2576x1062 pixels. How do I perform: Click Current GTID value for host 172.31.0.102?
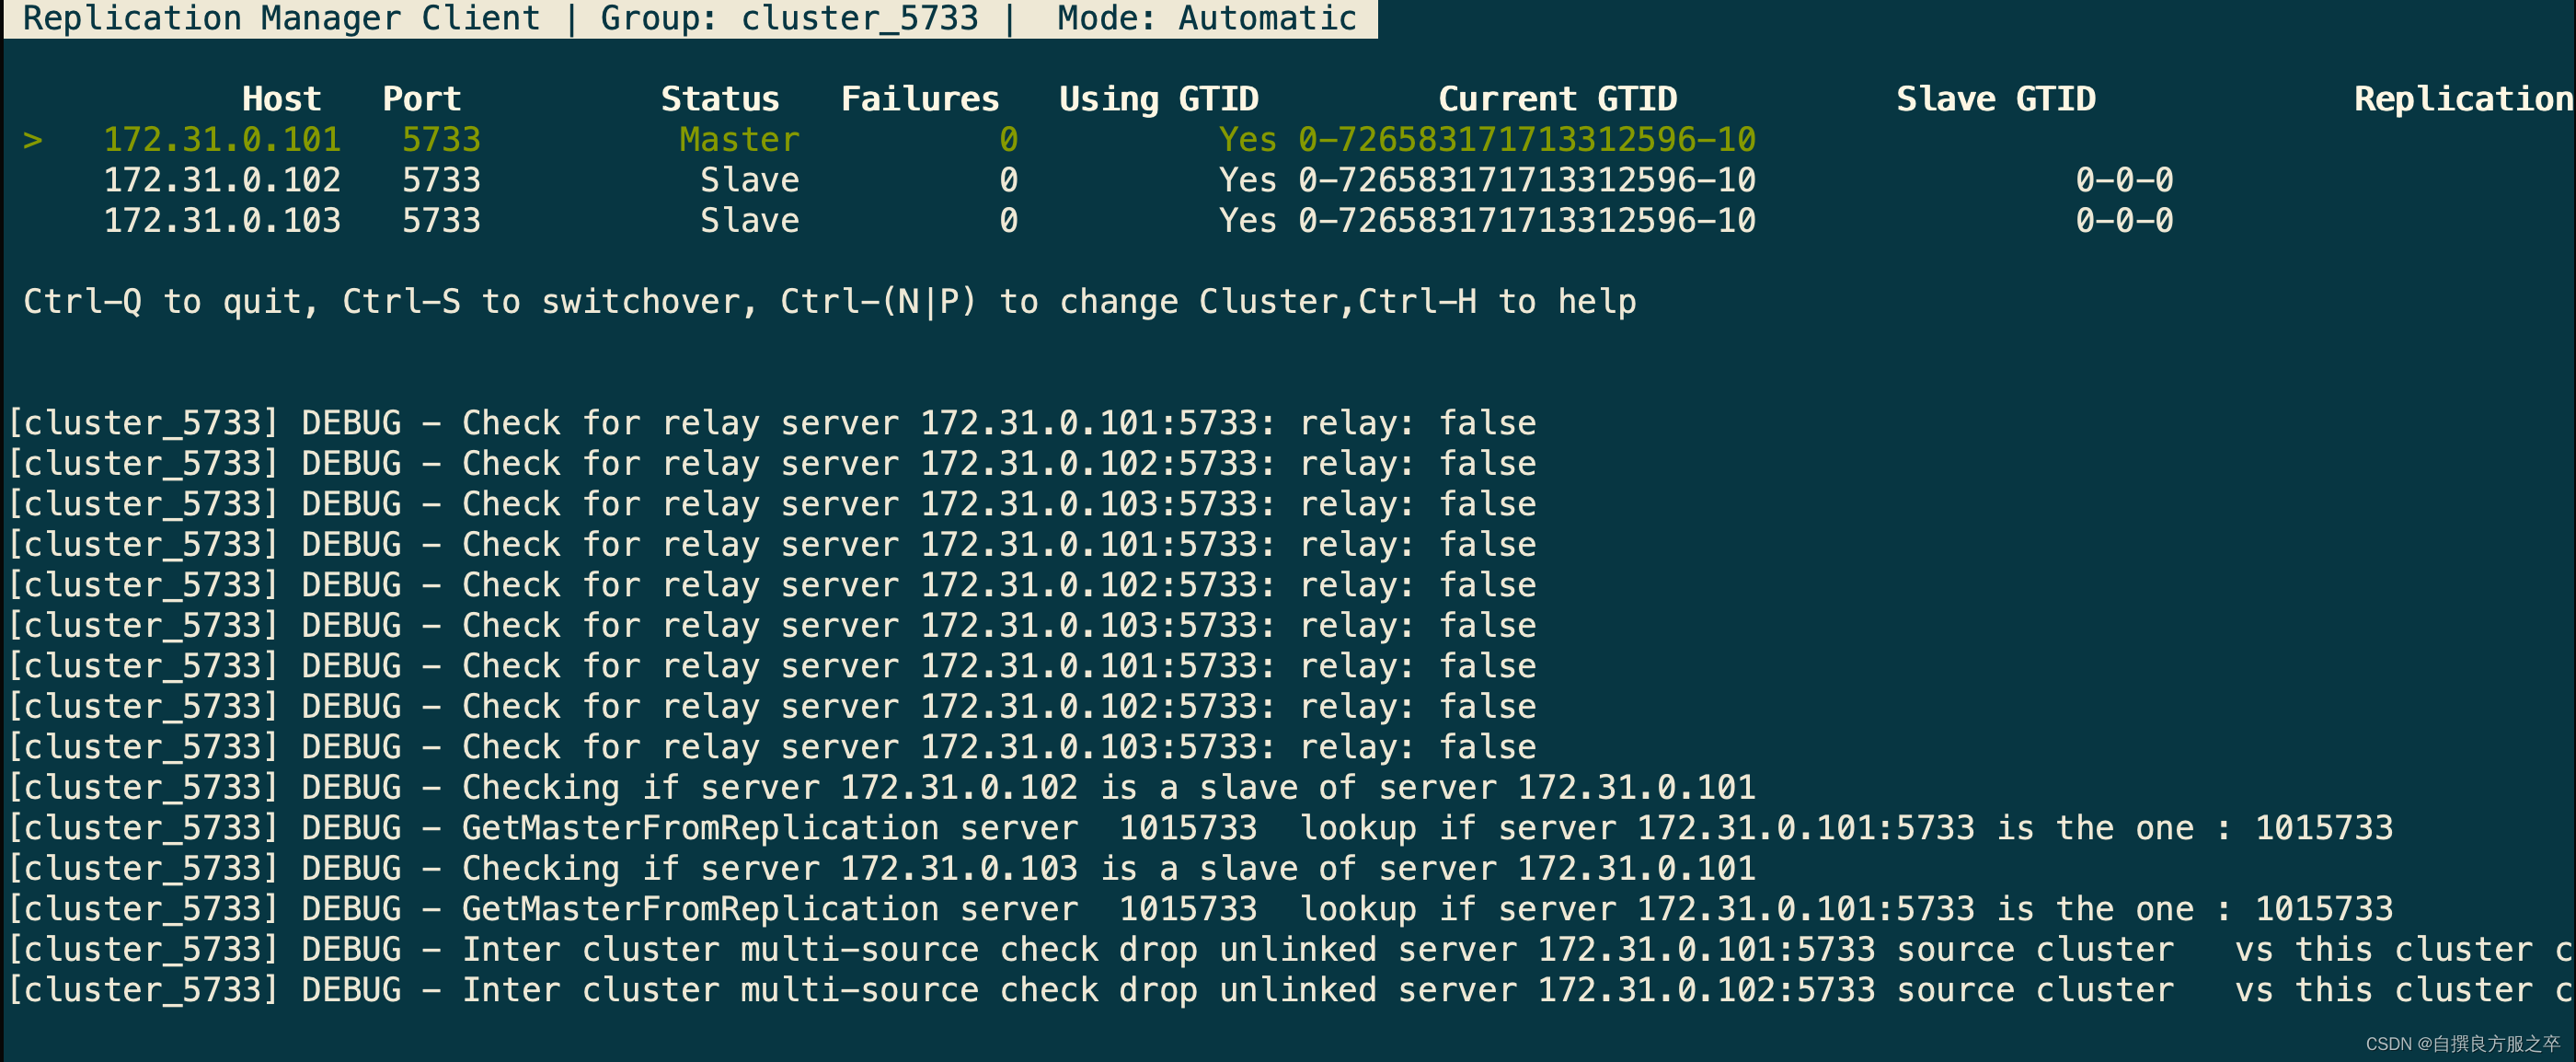1526,180
